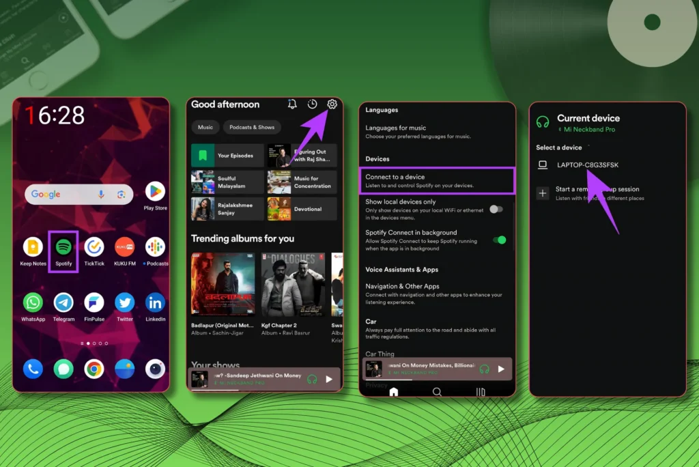Disable Spotify Connect in background switch
699x467 pixels.
tap(499, 240)
